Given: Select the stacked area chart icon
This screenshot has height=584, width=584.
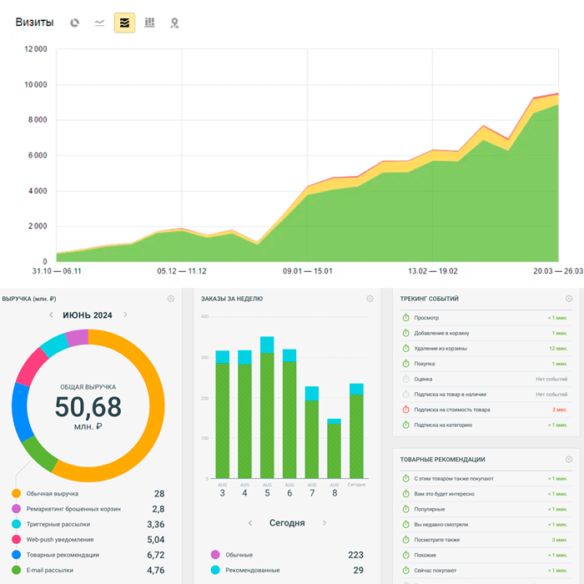Looking at the screenshot, I should (124, 23).
